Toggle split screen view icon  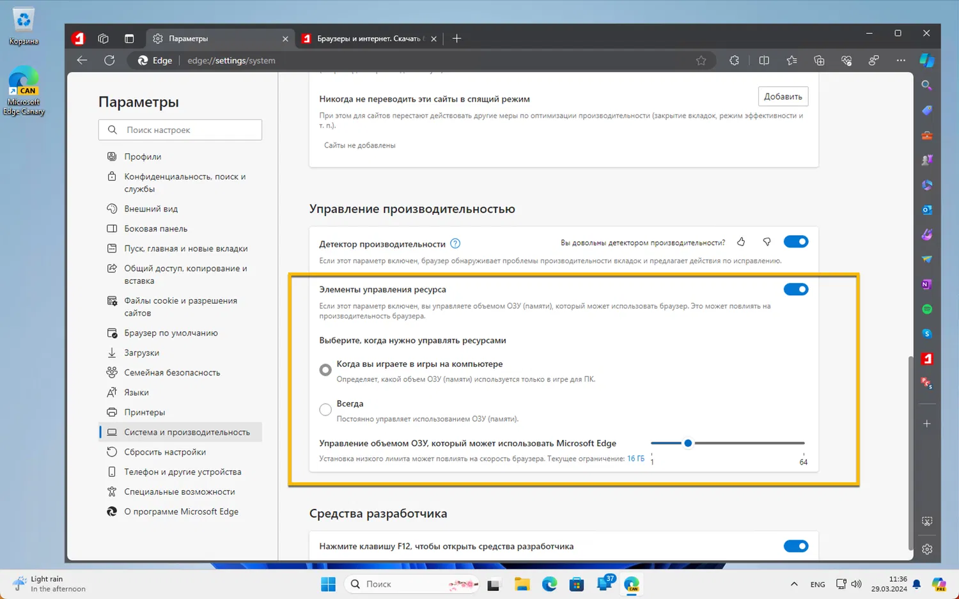click(x=764, y=60)
